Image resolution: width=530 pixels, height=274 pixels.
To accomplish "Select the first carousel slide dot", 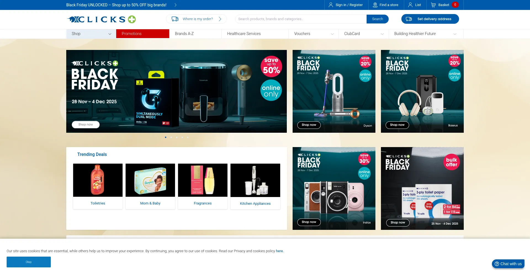I will click(x=166, y=137).
